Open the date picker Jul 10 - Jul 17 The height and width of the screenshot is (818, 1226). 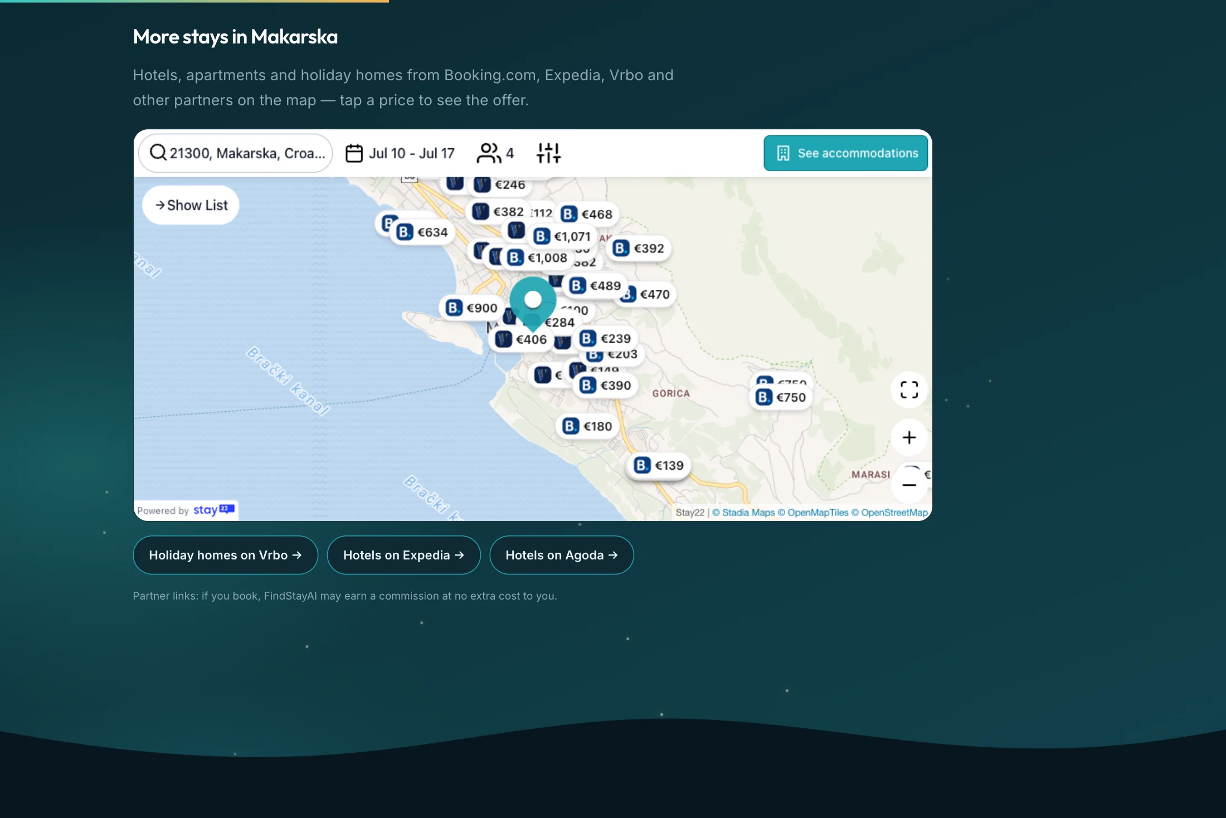400,153
